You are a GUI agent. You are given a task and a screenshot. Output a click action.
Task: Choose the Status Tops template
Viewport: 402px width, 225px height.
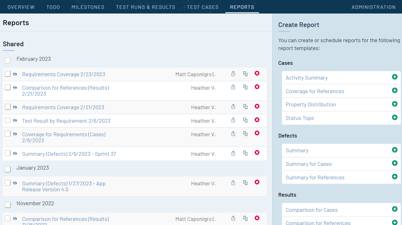(x=300, y=118)
